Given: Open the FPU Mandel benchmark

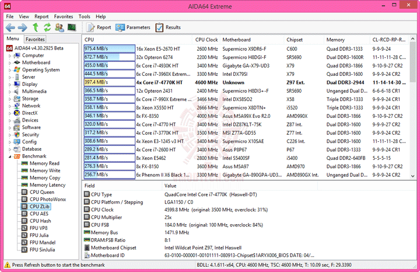Looking at the screenshot, I should pyautogui.click(x=43, y=242).
